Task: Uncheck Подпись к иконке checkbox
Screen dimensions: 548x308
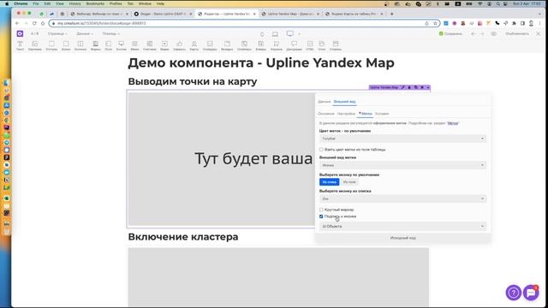Action: pyautogui.click(x=321, y=216)
